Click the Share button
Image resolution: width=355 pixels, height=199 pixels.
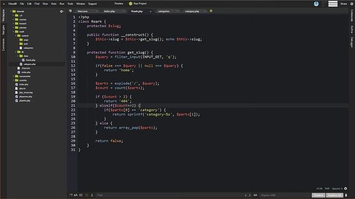coord(343,4)
